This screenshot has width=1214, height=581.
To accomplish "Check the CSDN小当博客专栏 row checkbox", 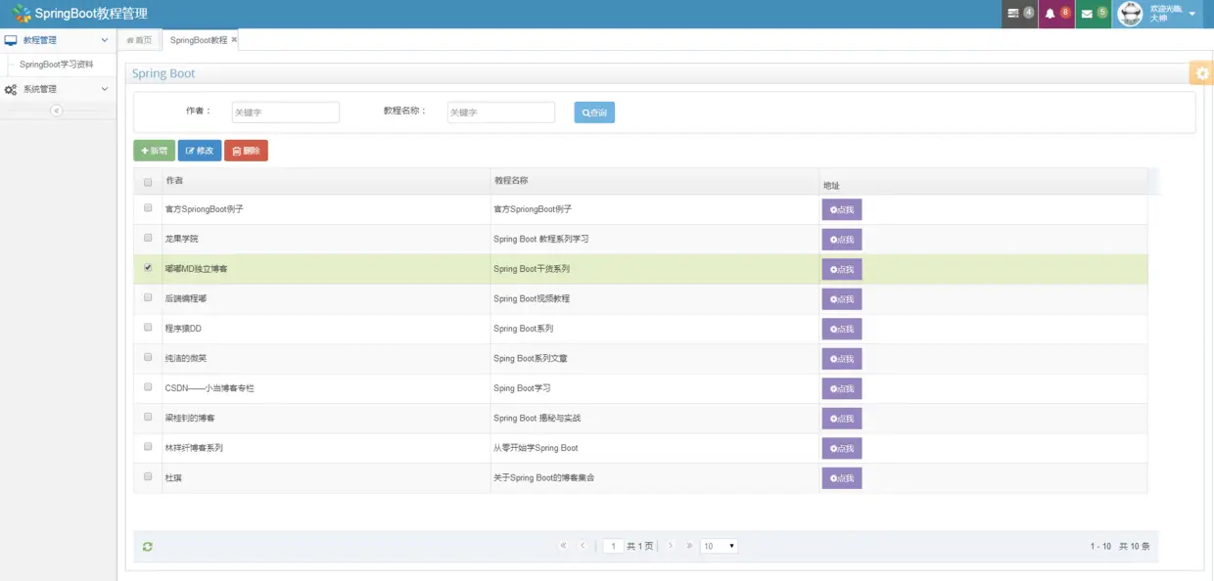I will point(148,386).
